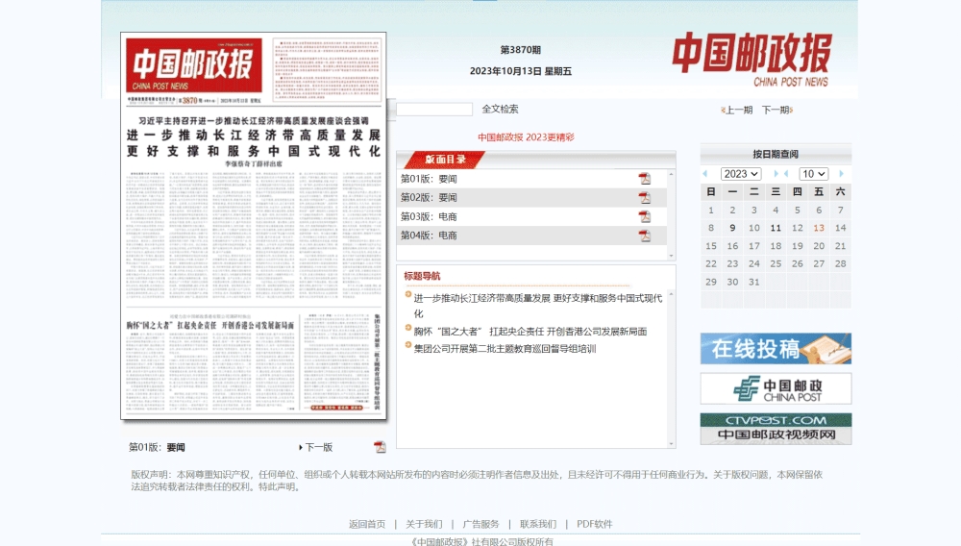This screenshot has height=546, width=961.
Task: Click 广告服务 footer link
Action: pos(481,524)
